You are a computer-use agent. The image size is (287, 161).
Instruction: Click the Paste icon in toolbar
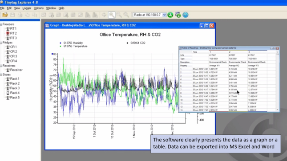(x=35, y=15)
